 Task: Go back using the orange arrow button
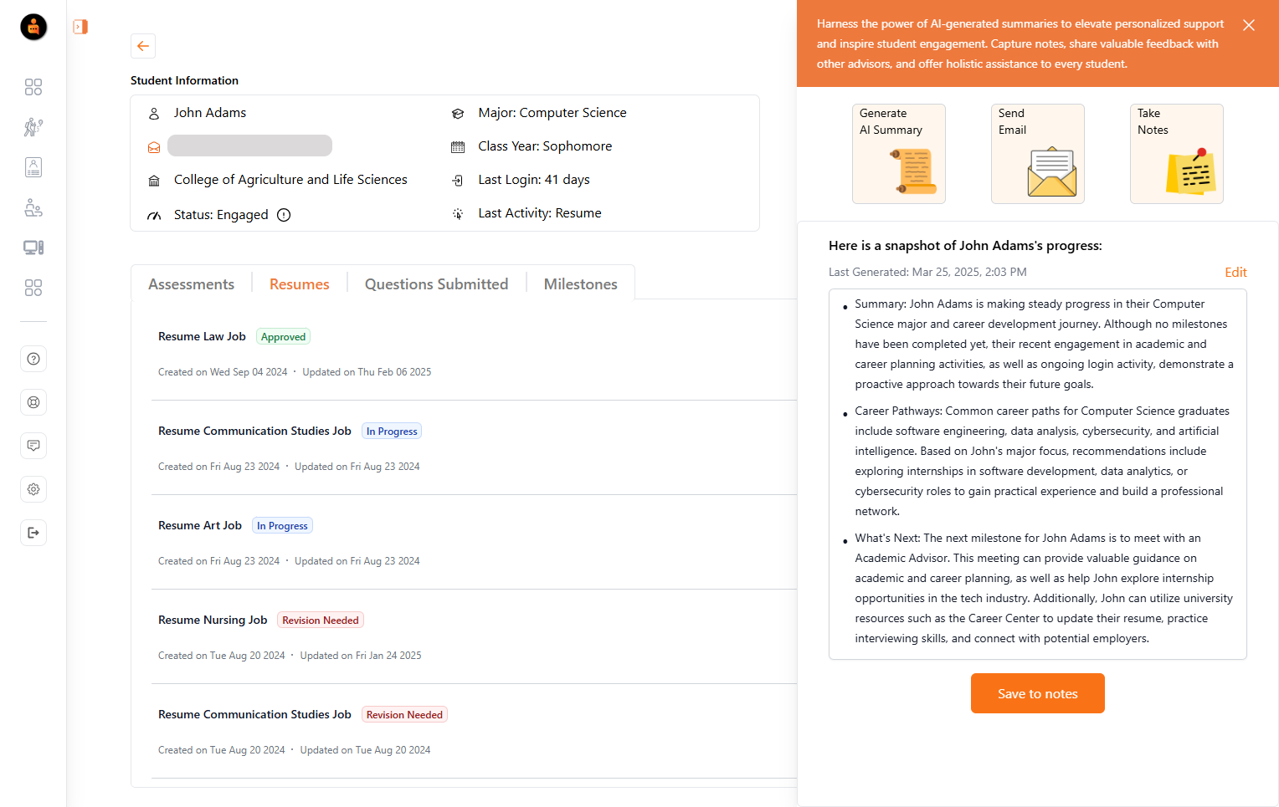tap(143, 46)
